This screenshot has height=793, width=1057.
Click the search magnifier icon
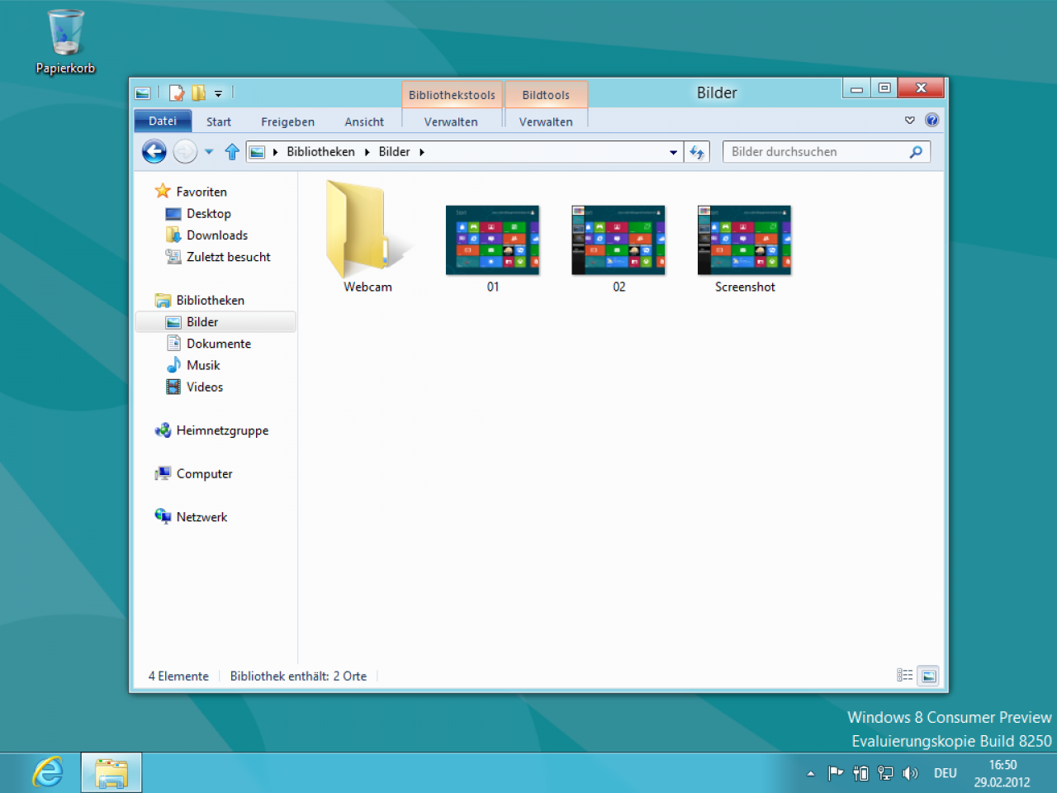916,152
